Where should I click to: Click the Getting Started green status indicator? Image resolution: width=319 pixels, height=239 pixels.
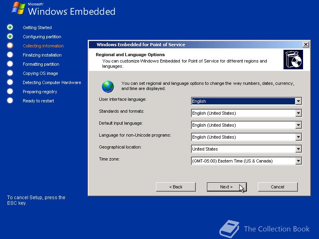(x=10, y=27)
